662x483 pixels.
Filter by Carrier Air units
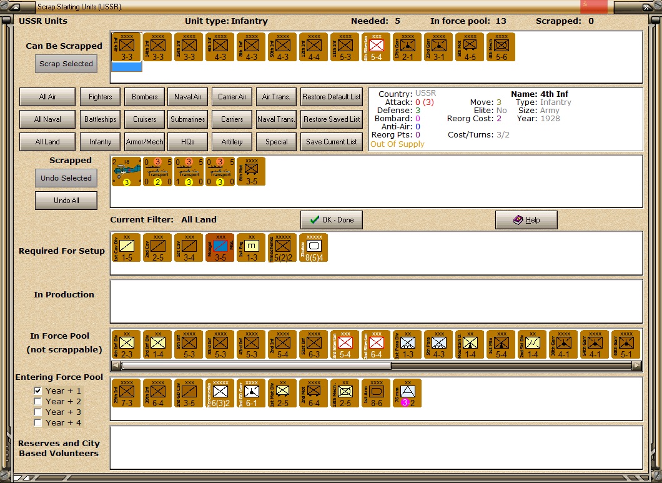232,97
